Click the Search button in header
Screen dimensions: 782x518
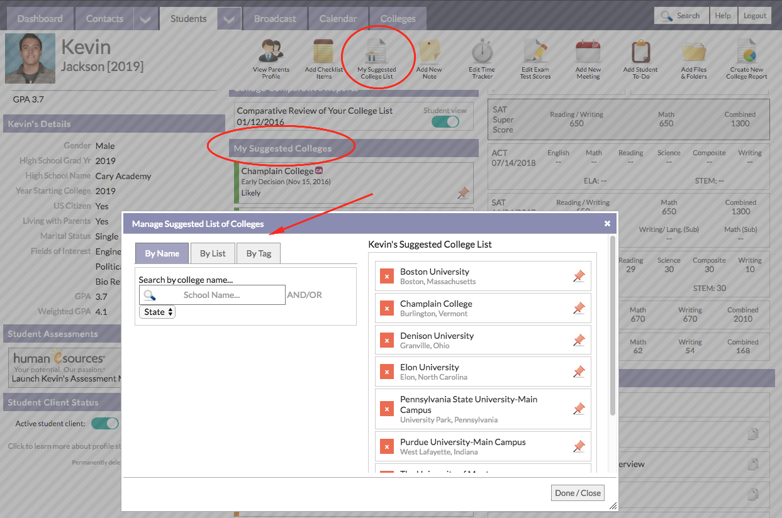(x=681, y=16)
